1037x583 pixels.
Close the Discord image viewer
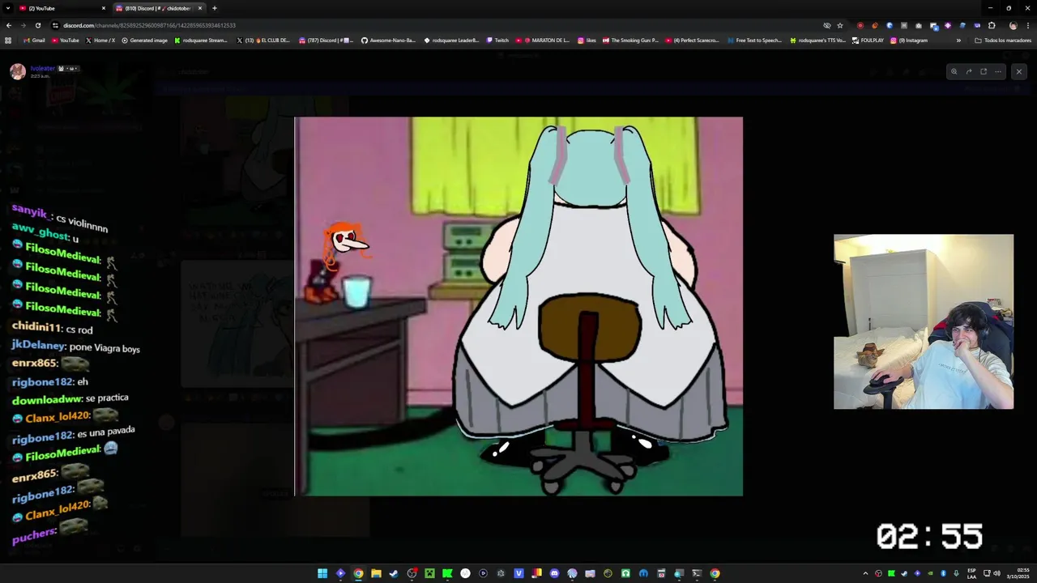[1019, 71]
